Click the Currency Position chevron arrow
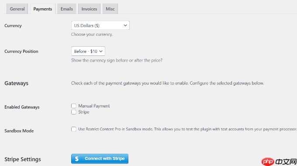This screenshot has height=166, width=297. tap(101, 51)
